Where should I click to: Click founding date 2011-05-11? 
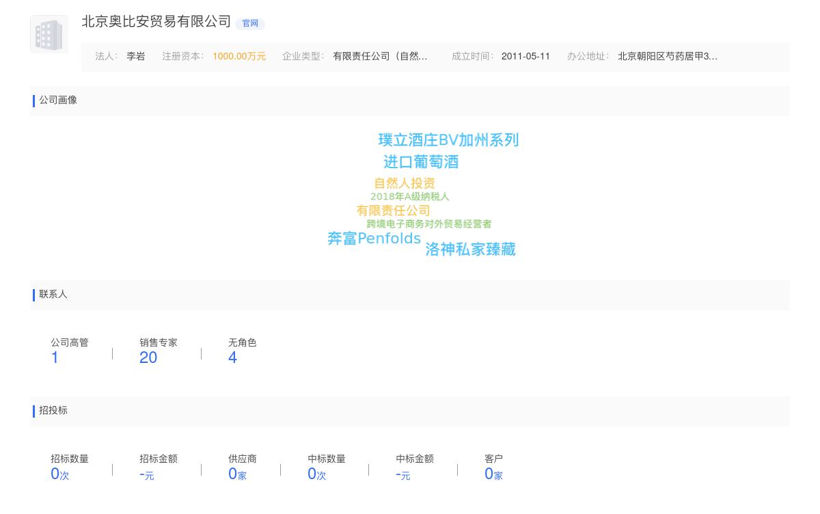tap(525, 57)
